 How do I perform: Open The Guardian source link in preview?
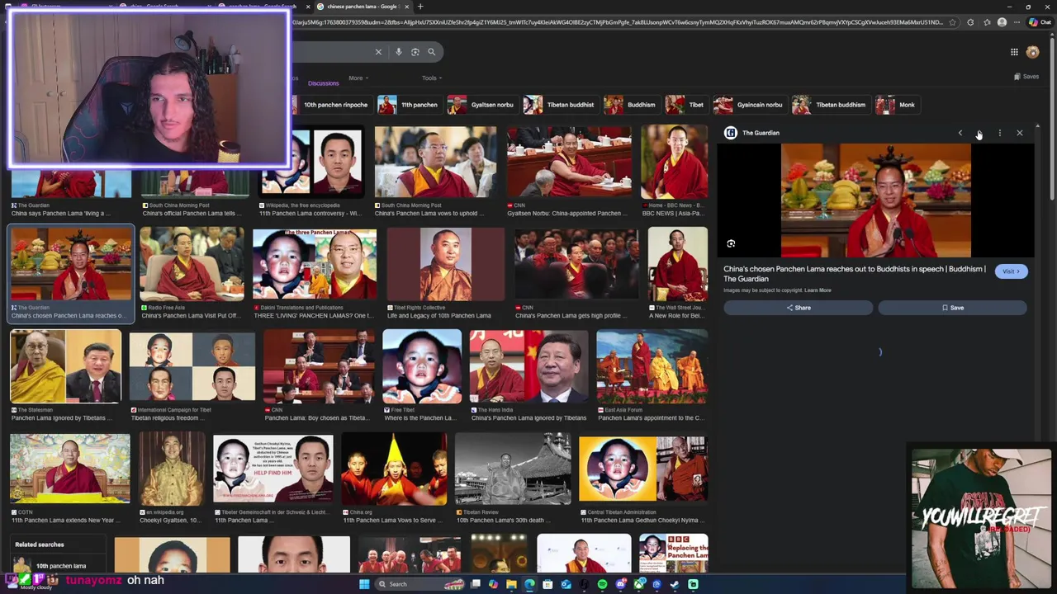tap(752, 133)
